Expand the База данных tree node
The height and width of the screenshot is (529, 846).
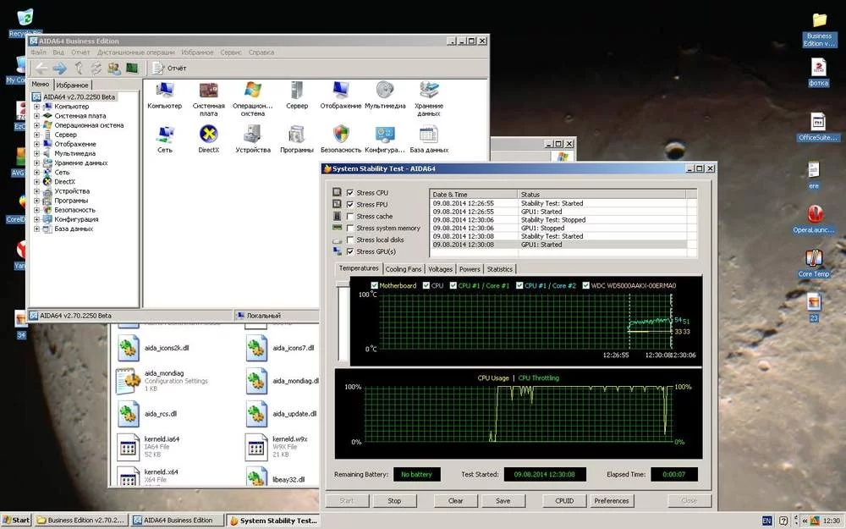click(x=37, y=229)
